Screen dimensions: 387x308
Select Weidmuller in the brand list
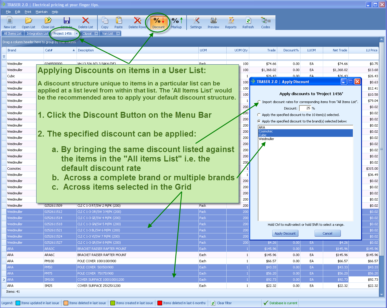(305, 139)
